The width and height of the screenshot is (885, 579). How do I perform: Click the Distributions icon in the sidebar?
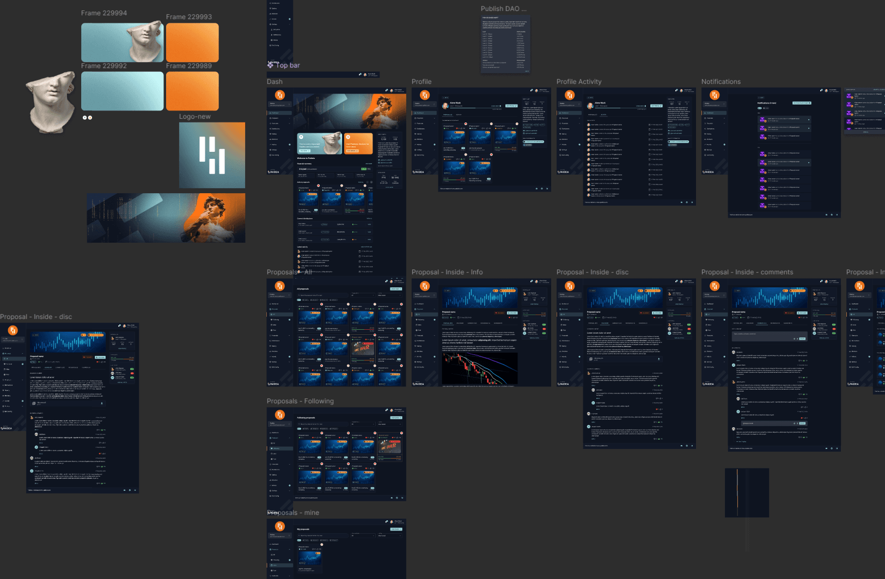pyautogui.click(x=270, y=128)
